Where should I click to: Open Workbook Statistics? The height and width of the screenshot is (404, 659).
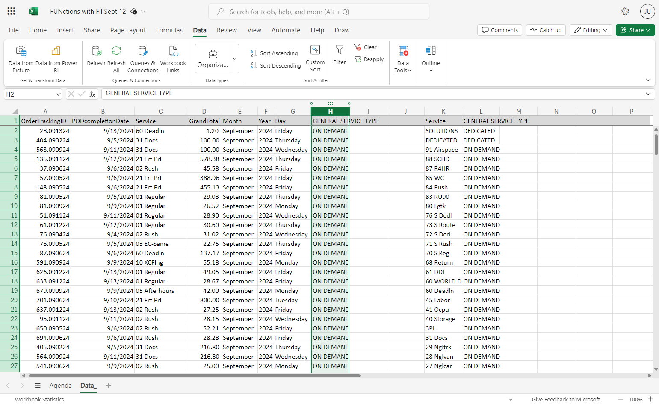pyautogui.click(x=39, y=399)
